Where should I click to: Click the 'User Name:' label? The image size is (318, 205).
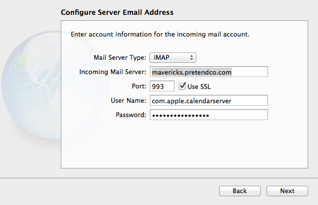129,100
